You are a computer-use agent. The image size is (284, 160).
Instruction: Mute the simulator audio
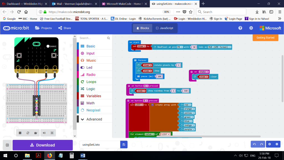[x=44, y=133]
